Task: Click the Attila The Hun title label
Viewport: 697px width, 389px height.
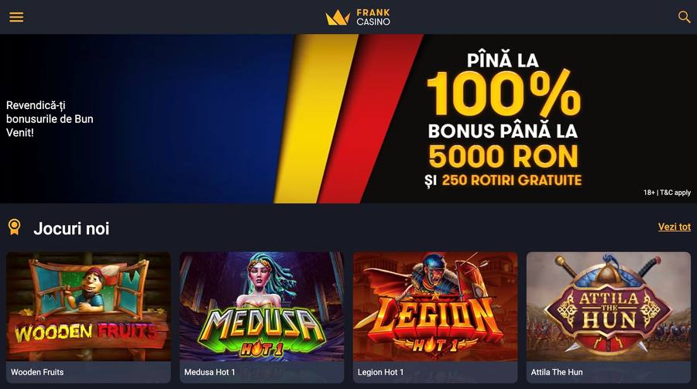Action: [x=557, y=372]
